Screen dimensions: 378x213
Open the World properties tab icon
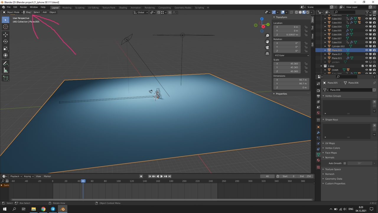tap(318, 113)
